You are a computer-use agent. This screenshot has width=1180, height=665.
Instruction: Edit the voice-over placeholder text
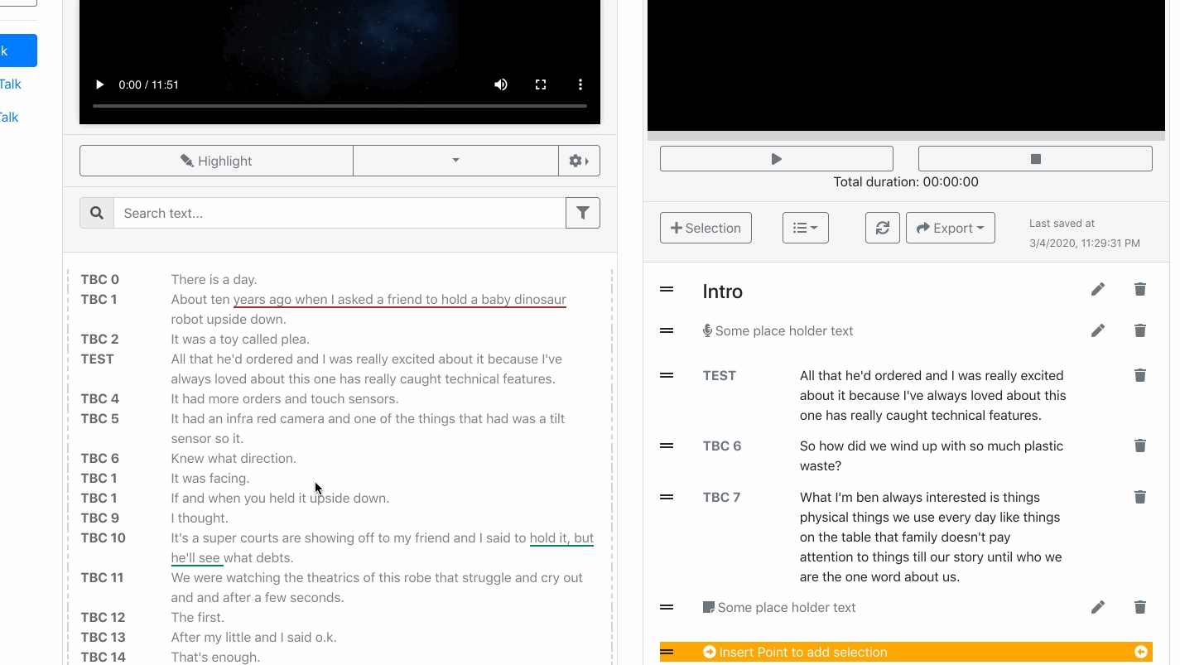[1098, 330]
